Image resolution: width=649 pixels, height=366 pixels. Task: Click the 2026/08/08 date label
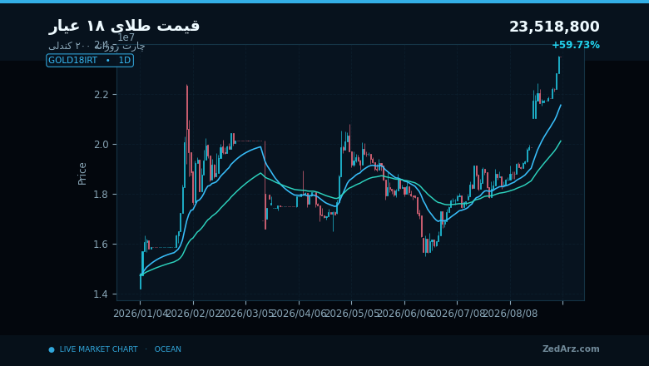(510, 314)
